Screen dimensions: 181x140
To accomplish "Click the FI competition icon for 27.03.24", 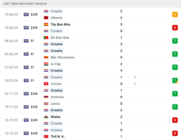I will (26, 67).
